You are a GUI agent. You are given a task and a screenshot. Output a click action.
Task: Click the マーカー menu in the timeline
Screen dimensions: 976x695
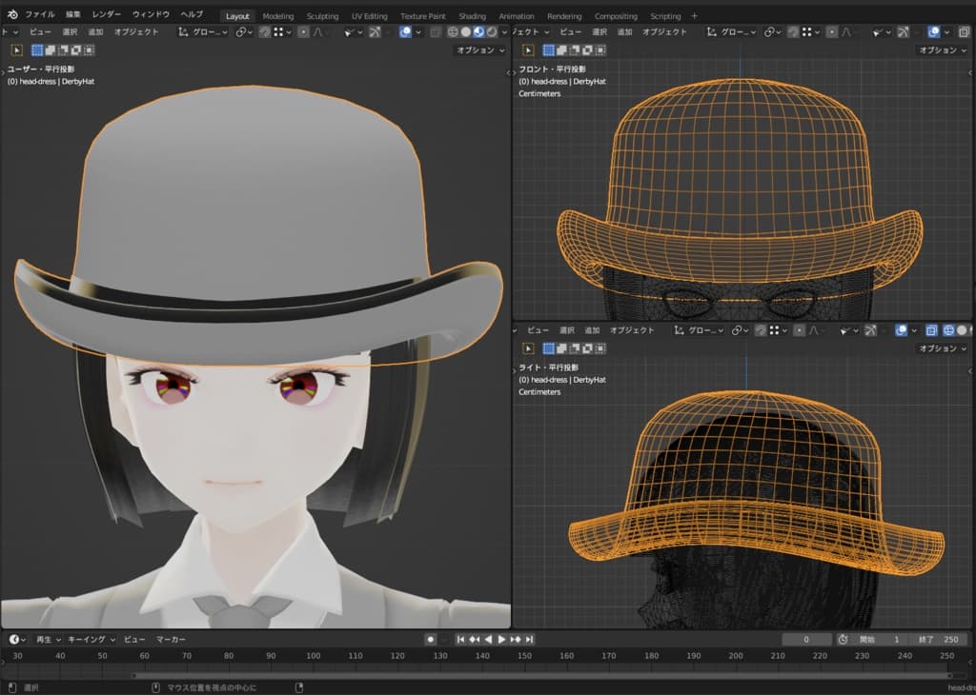click(171, 640)
